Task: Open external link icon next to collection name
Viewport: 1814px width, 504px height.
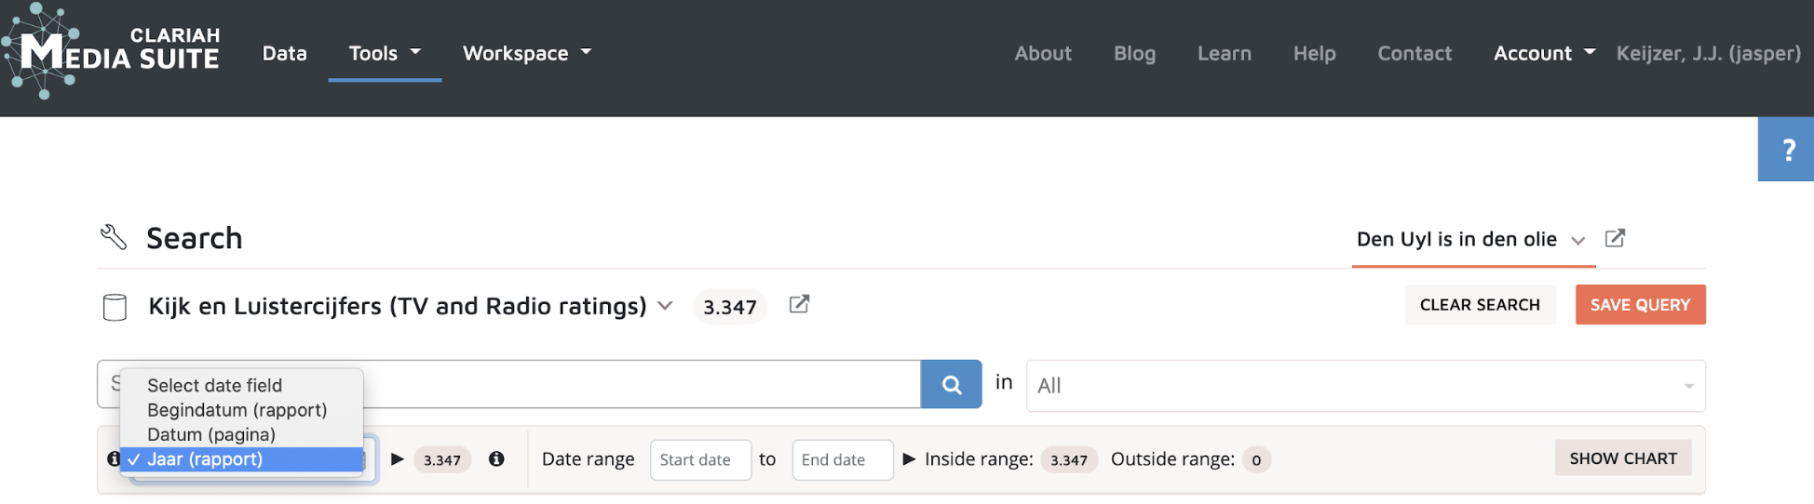Action: click(x=799, y=305)
